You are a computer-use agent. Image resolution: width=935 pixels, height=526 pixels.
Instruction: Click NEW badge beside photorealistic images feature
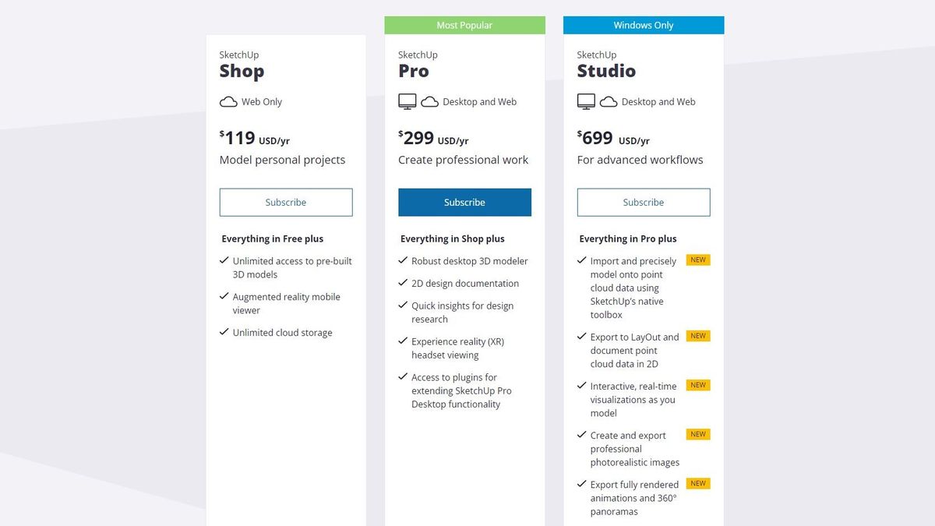(x=698, y=434)
